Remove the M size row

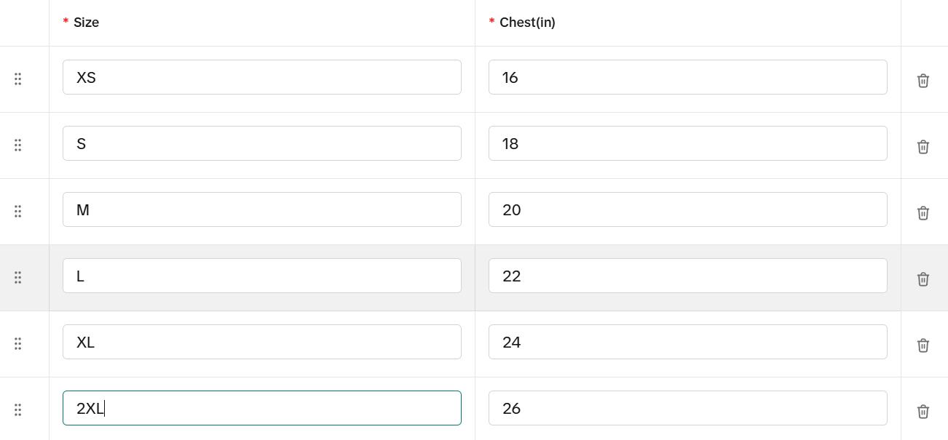coord(923,212)
